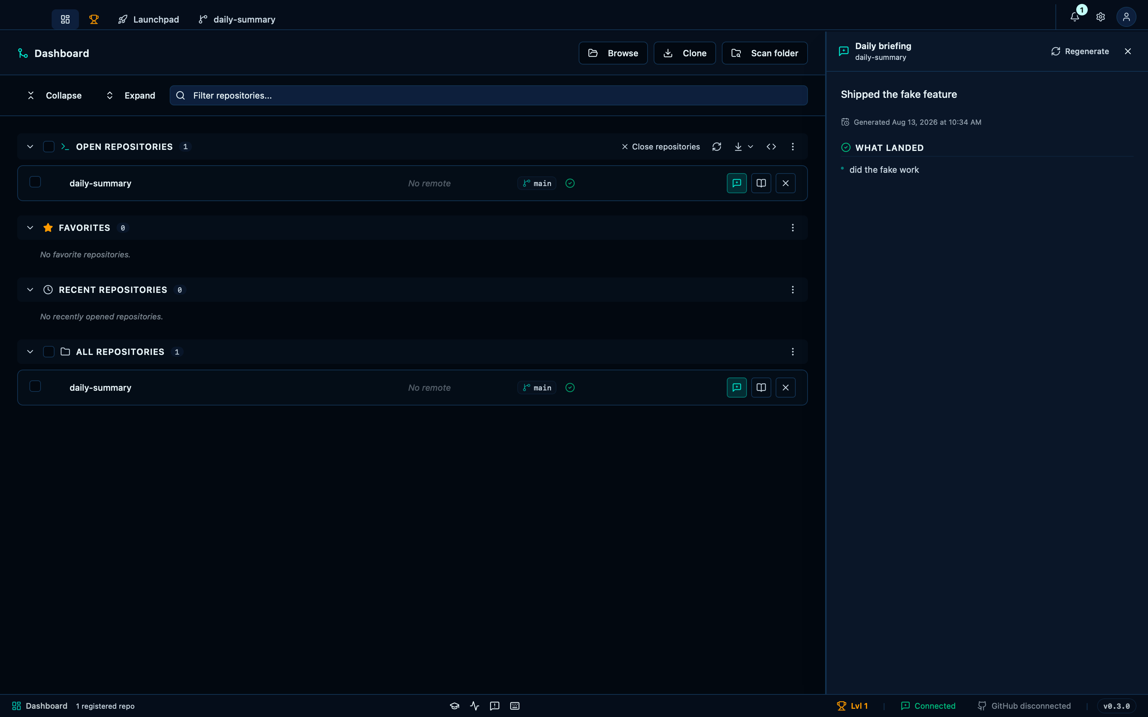Click daily-summary name in All Repositories
Viewport: 1148px width, 717px height.
[100, 388]
